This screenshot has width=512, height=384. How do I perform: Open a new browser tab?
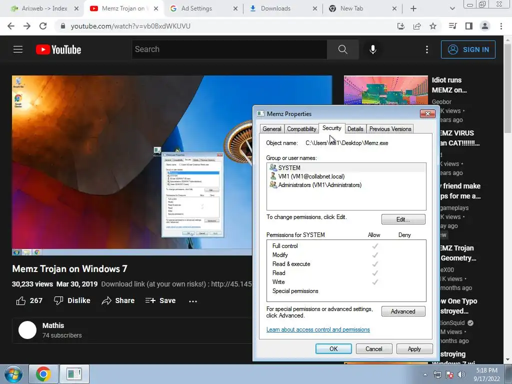413,8
